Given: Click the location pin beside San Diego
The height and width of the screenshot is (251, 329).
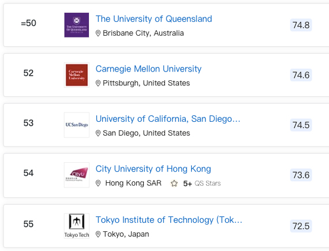Looking at the screenshot, I should pos(98,133).
